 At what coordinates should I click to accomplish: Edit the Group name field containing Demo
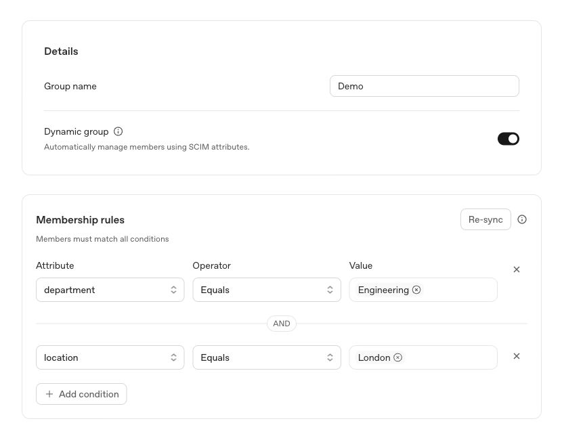(x=425, y=86)
